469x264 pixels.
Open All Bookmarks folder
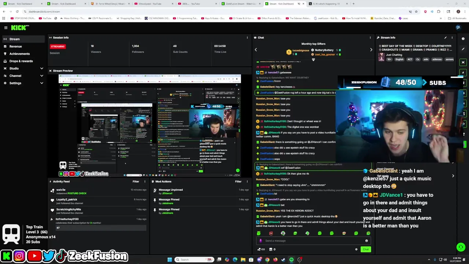[x=458, y=18]
